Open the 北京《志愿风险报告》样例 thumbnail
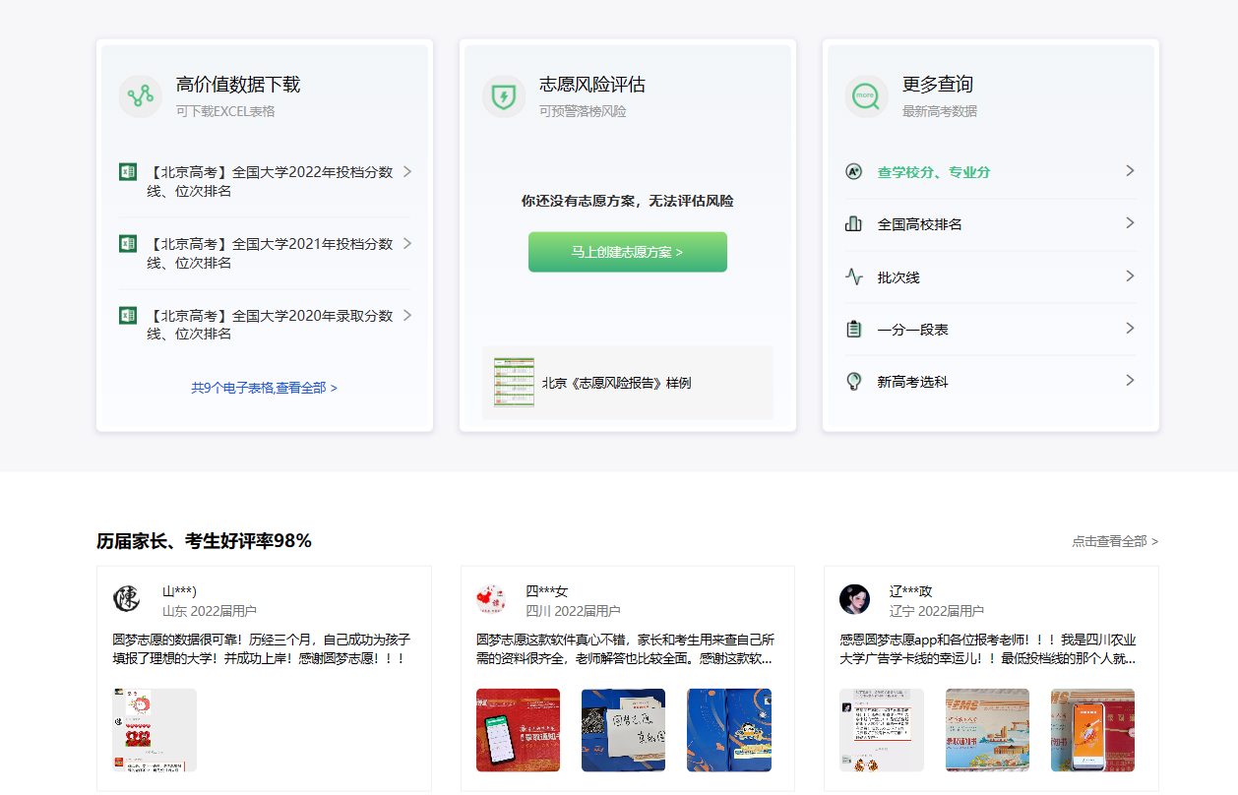Image resolution: width=1238 pixels, height=795 pixels. (x=514, y=382)
